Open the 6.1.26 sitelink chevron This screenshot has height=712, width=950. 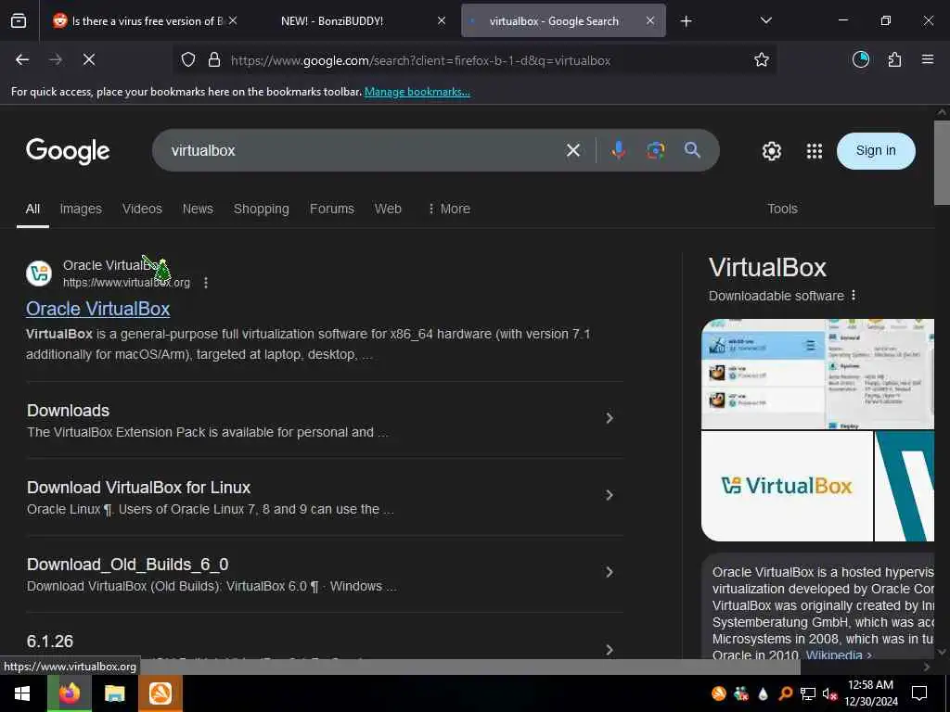coord(609,649)
